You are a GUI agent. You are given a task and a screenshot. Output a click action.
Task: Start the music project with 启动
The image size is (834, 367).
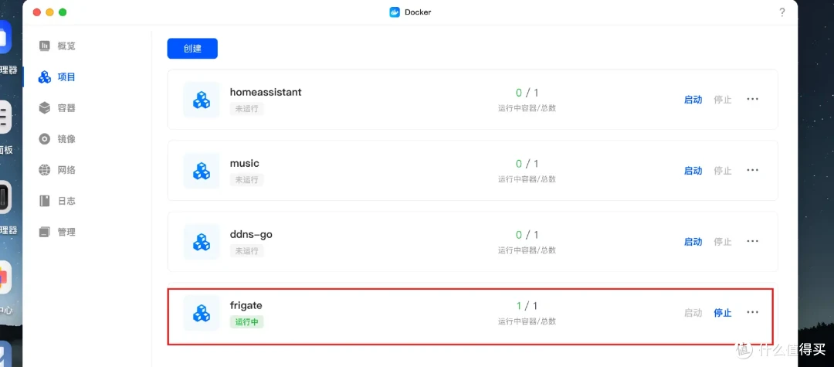click(693, 171)
